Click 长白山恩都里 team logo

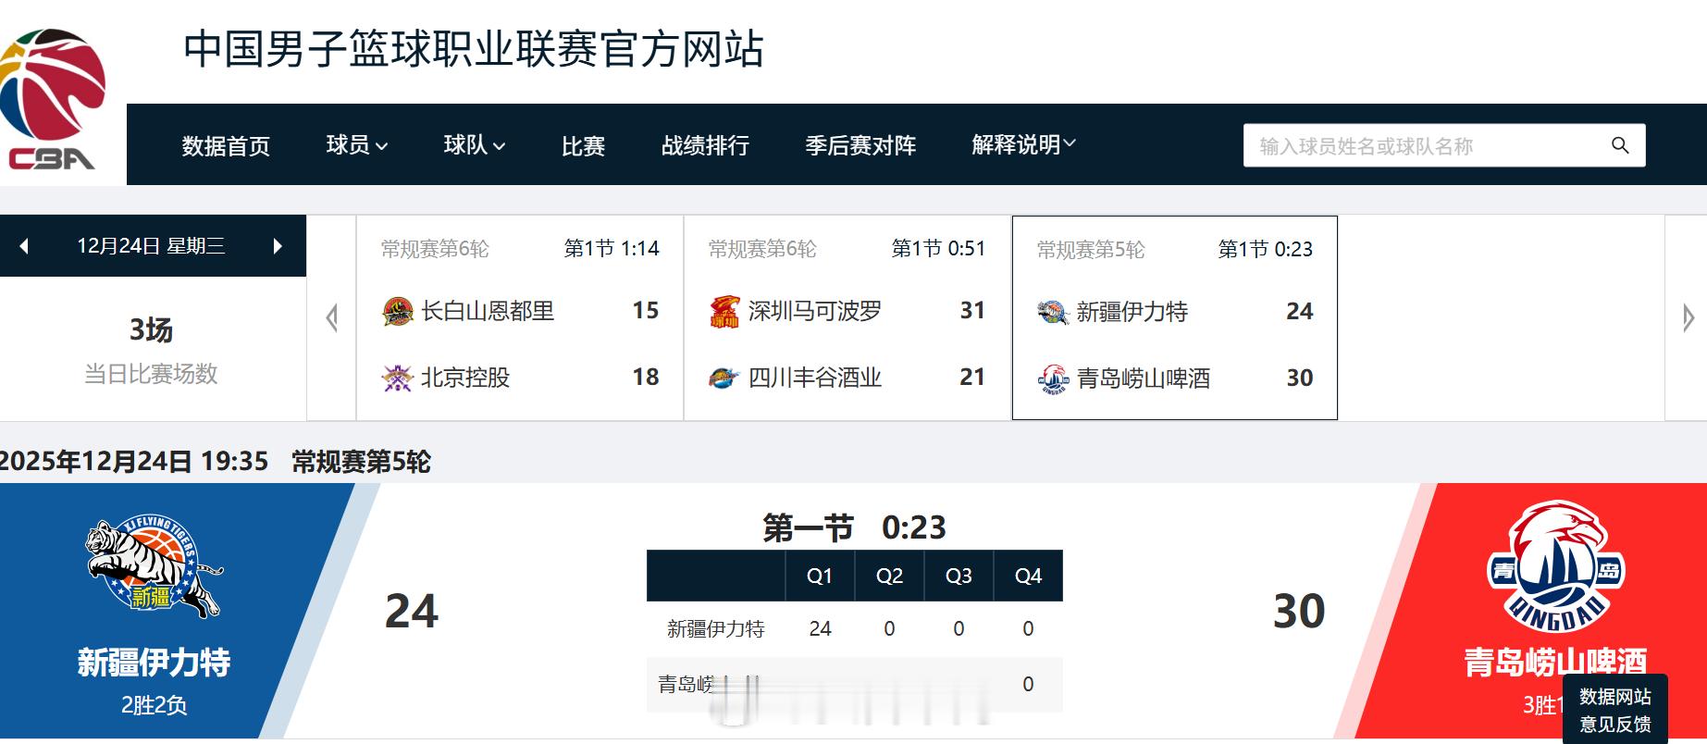click(x=398, y=311)
